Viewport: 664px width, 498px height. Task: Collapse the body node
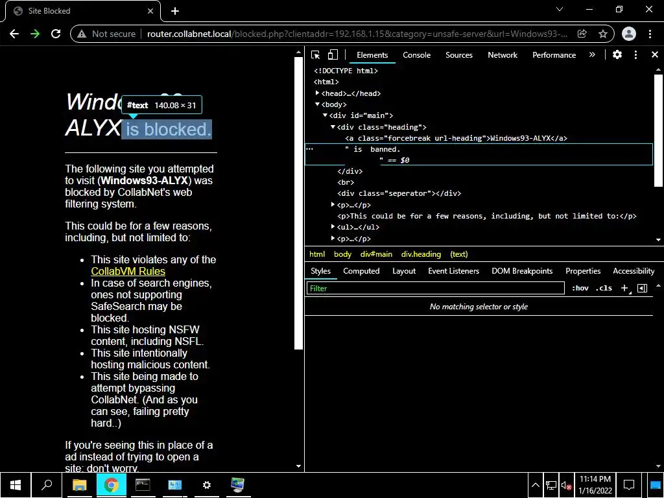click(x=317, y=104)
